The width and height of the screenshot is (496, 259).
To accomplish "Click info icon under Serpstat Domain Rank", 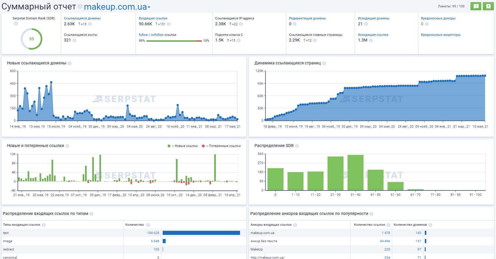I will pos(16,24).
